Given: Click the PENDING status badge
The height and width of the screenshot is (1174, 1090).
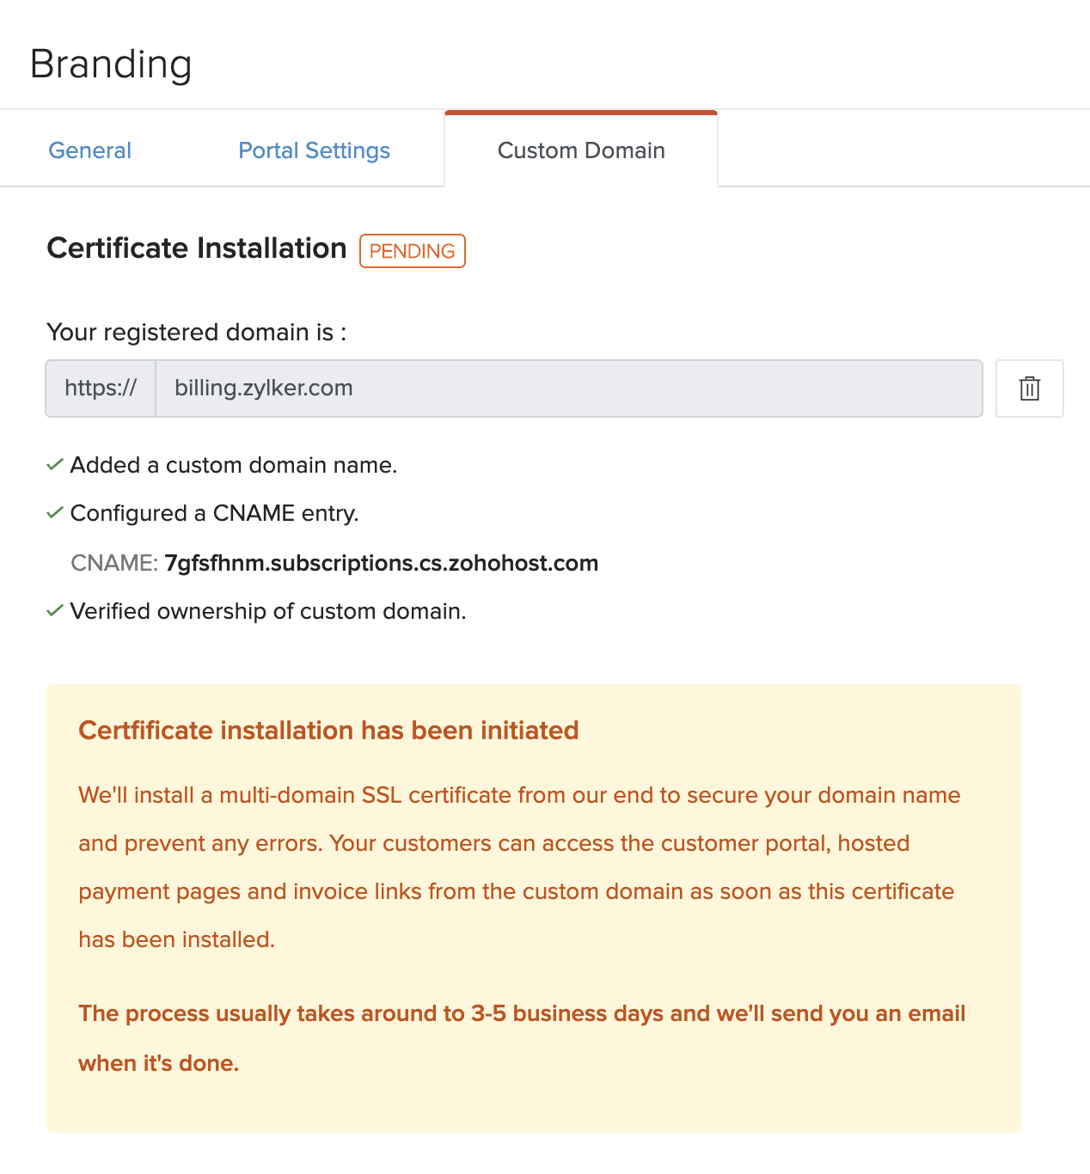Looking at the screenshot, I should tap(412, 251).
